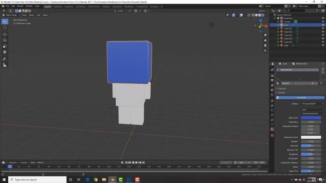Switch to the Modeling workspace tab

pos(58,7)
